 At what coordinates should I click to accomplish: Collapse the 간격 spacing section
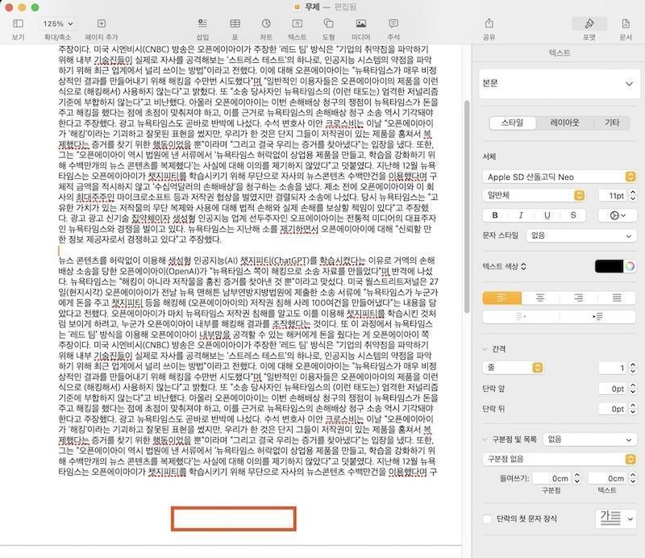pos(485,349)
